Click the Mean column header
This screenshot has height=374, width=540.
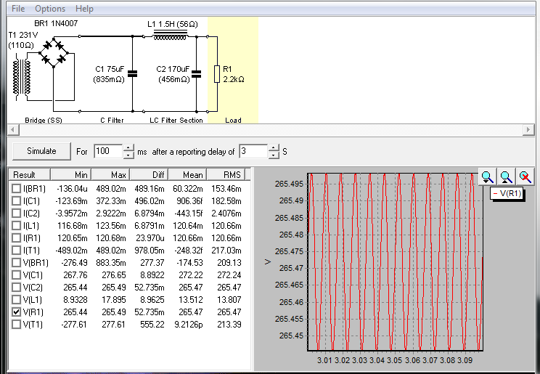(188, 175)
